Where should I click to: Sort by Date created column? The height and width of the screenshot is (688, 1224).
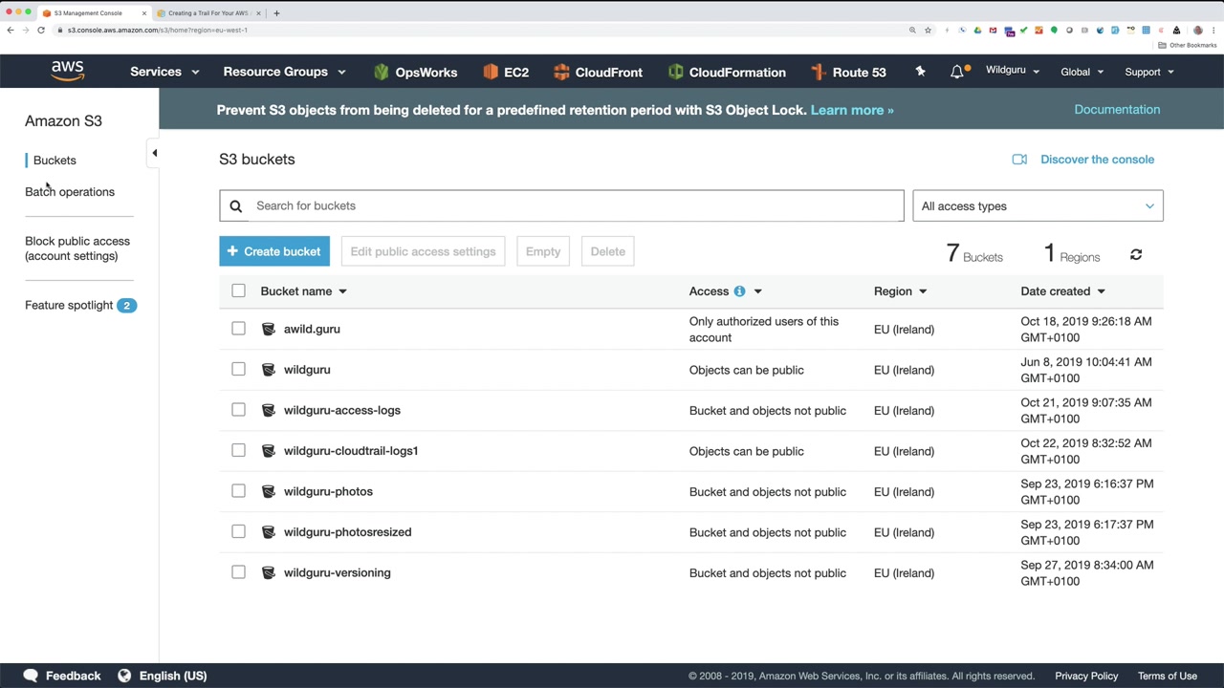click(1062, 291)
